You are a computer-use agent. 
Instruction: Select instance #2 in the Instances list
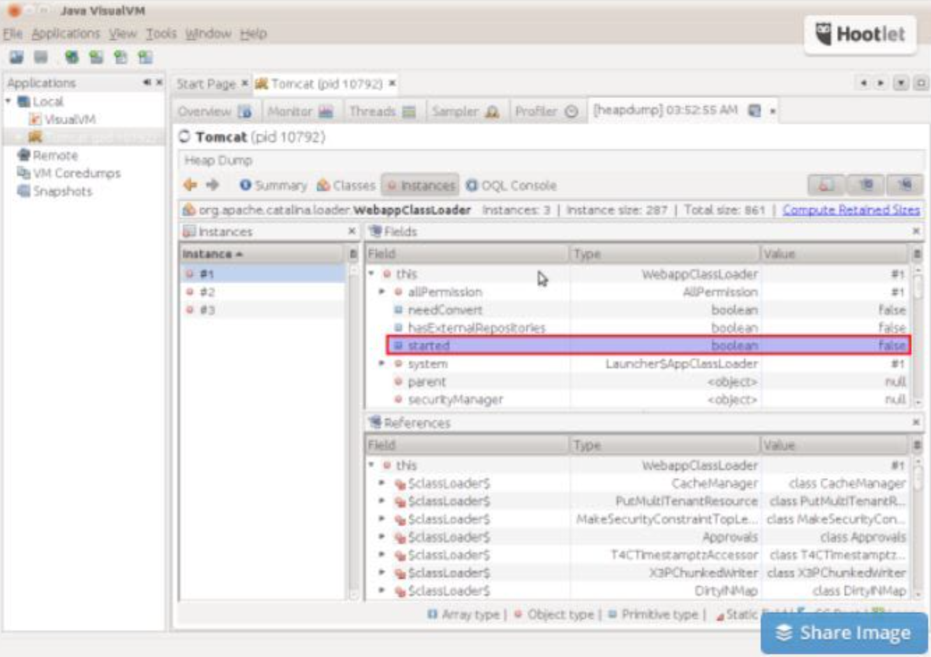coord(263,292)
